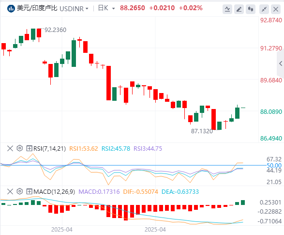Click the RSI 50.00 level label

[274, 165]
